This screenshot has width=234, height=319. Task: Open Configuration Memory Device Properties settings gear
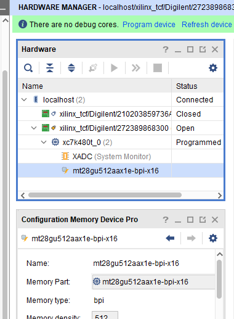[x=213, y=238]
